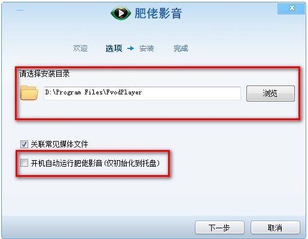The width and height of the screenshot is (308, 239).
Task: Select the 完成 step label
Action: (181, 48)
